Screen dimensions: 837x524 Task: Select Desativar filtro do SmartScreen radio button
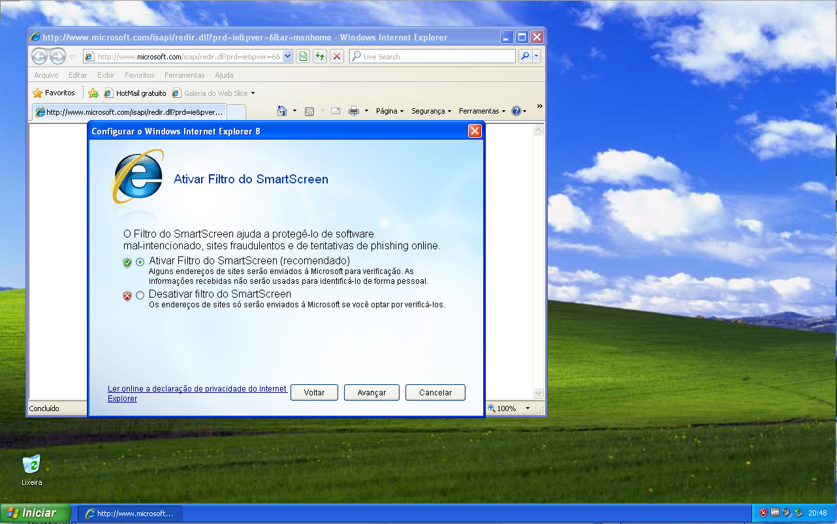click(140, 296)
